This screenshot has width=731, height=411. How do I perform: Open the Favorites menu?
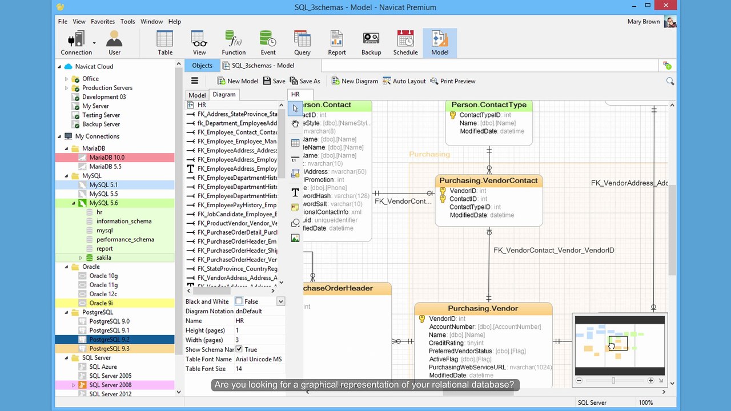pos(103,22)
